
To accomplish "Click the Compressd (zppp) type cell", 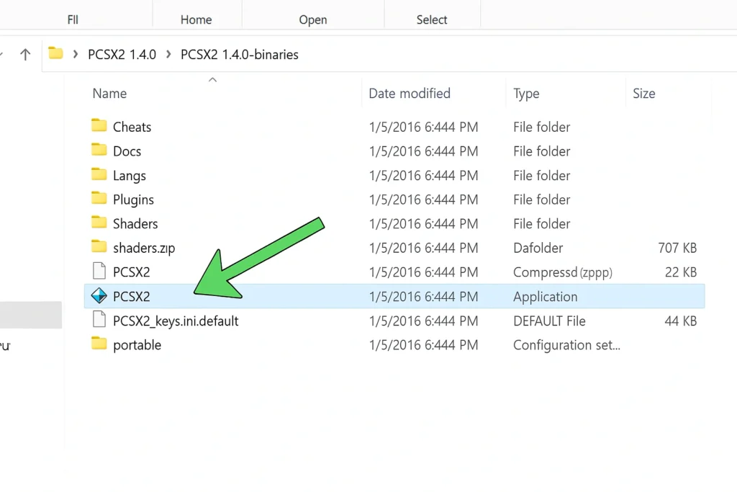I will (x=563, y=272).
